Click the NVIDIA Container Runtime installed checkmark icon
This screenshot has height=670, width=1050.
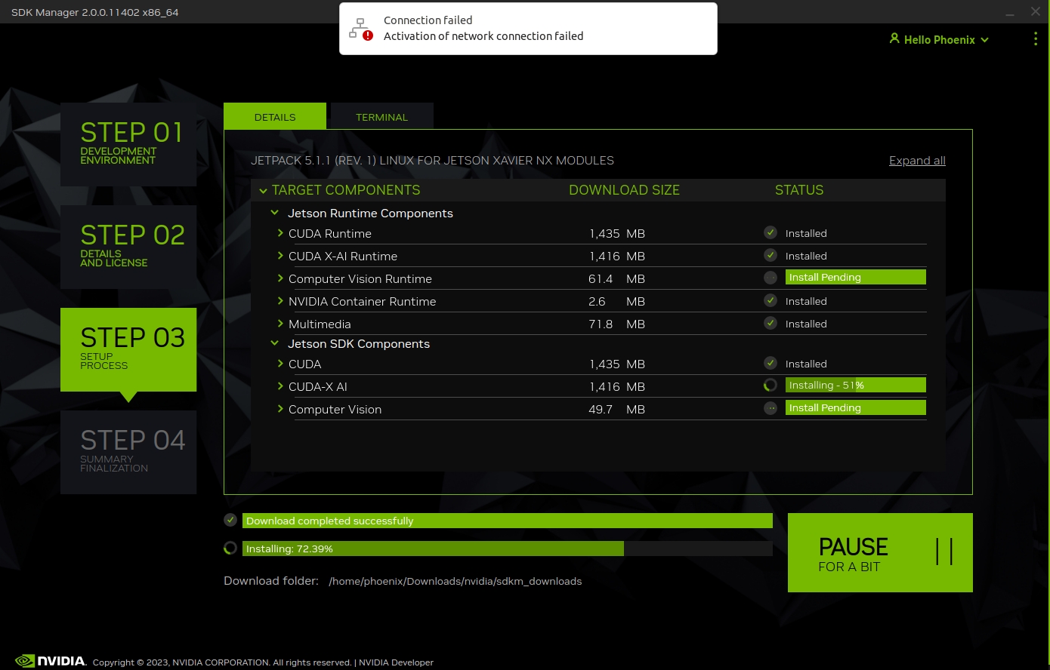tap(771, 300)
